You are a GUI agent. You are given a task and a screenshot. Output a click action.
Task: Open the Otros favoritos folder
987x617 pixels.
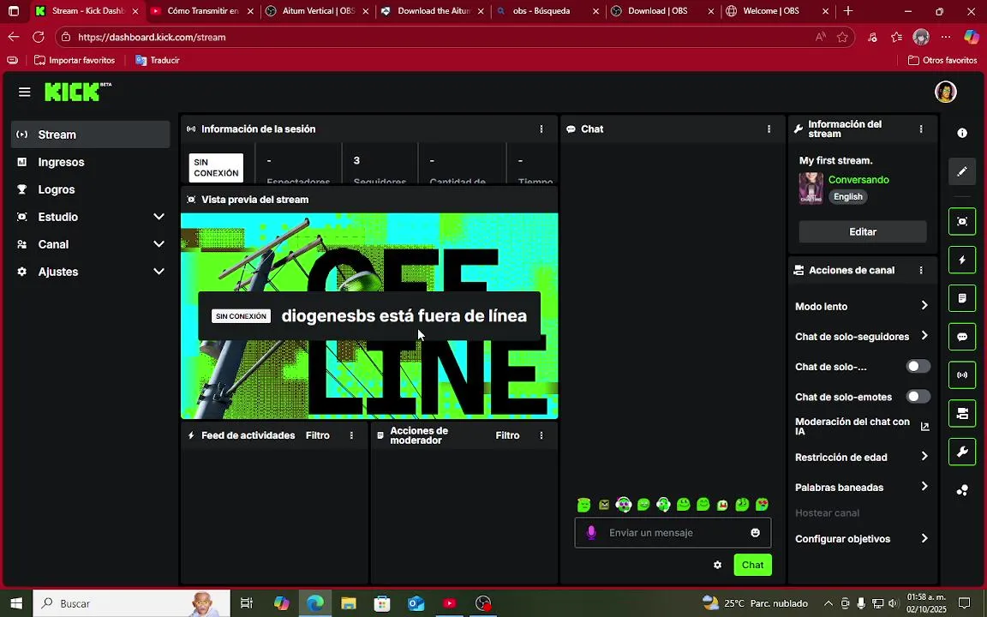pos(942,61)
